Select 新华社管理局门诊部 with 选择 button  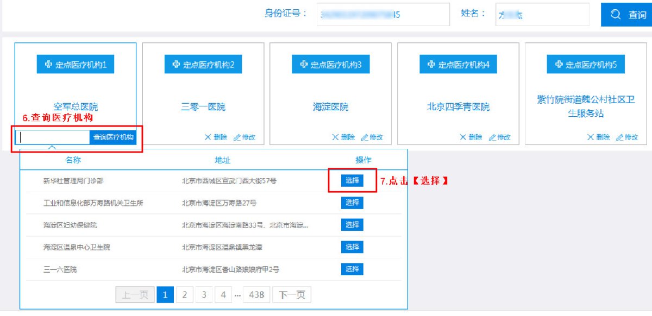pos(352,181)
